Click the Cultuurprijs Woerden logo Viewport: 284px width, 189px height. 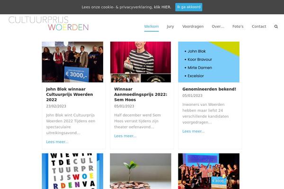point(49,23)
